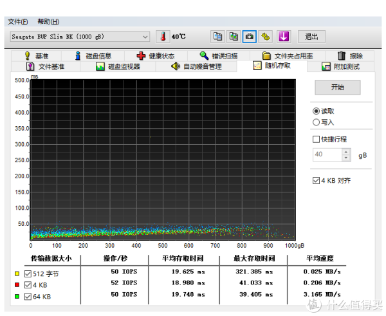Open the 帮助(H) menu
The height and width of the screenshot is (316, 386).
[48, 22]
